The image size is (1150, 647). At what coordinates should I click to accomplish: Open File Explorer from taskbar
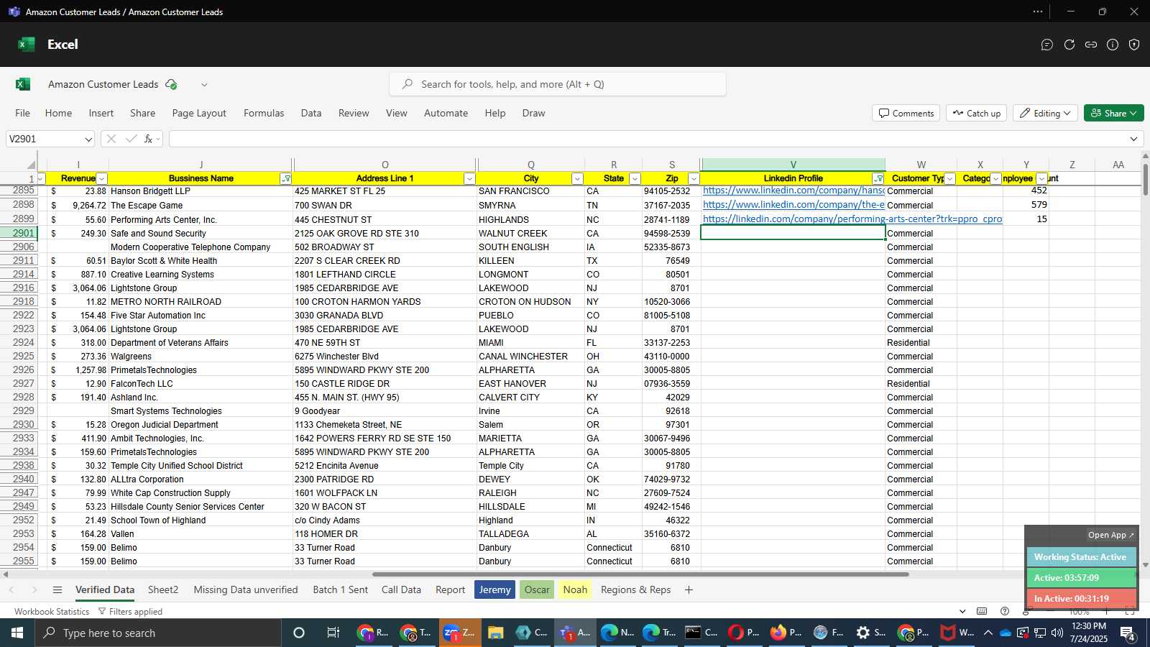point(495,633)
